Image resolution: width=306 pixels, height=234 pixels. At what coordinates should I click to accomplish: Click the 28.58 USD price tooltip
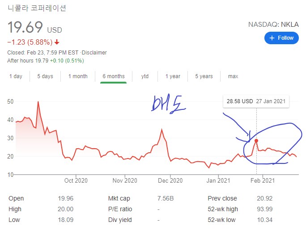coord(256,101)
